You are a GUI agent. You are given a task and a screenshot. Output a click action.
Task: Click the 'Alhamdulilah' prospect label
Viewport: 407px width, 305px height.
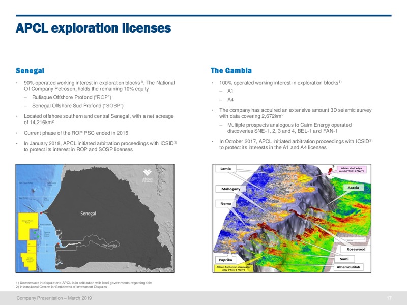click(x=348, y=267)
